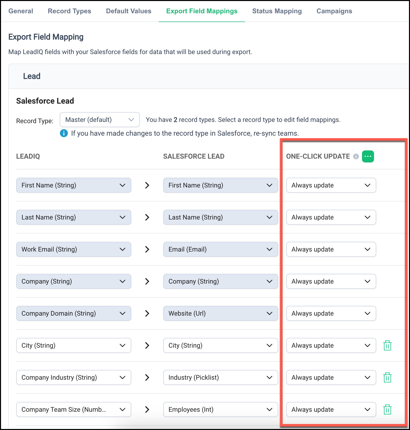This screenshot has width=410, height=430.
Task: Delete the City field mapping row
Action: pyautogui.click(x=387, y=345)
